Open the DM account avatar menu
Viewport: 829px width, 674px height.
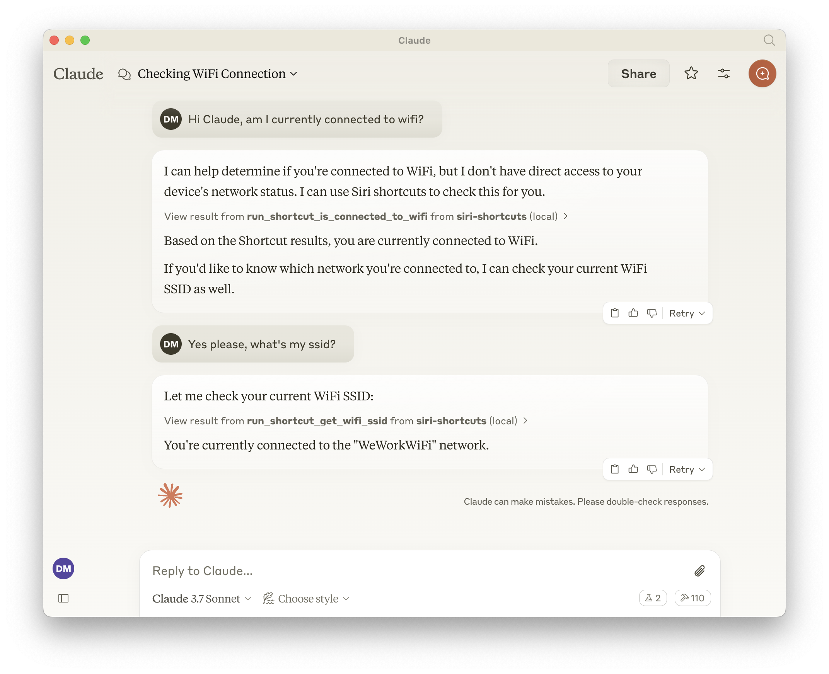(63, 568)
